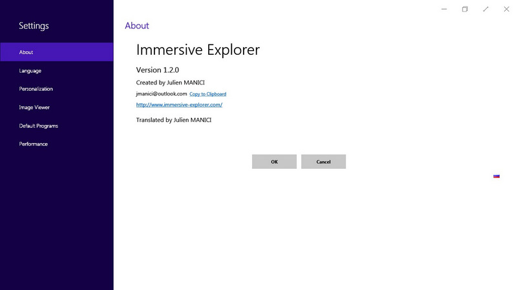Click the About page heading
517x290 pixels.
137,26
